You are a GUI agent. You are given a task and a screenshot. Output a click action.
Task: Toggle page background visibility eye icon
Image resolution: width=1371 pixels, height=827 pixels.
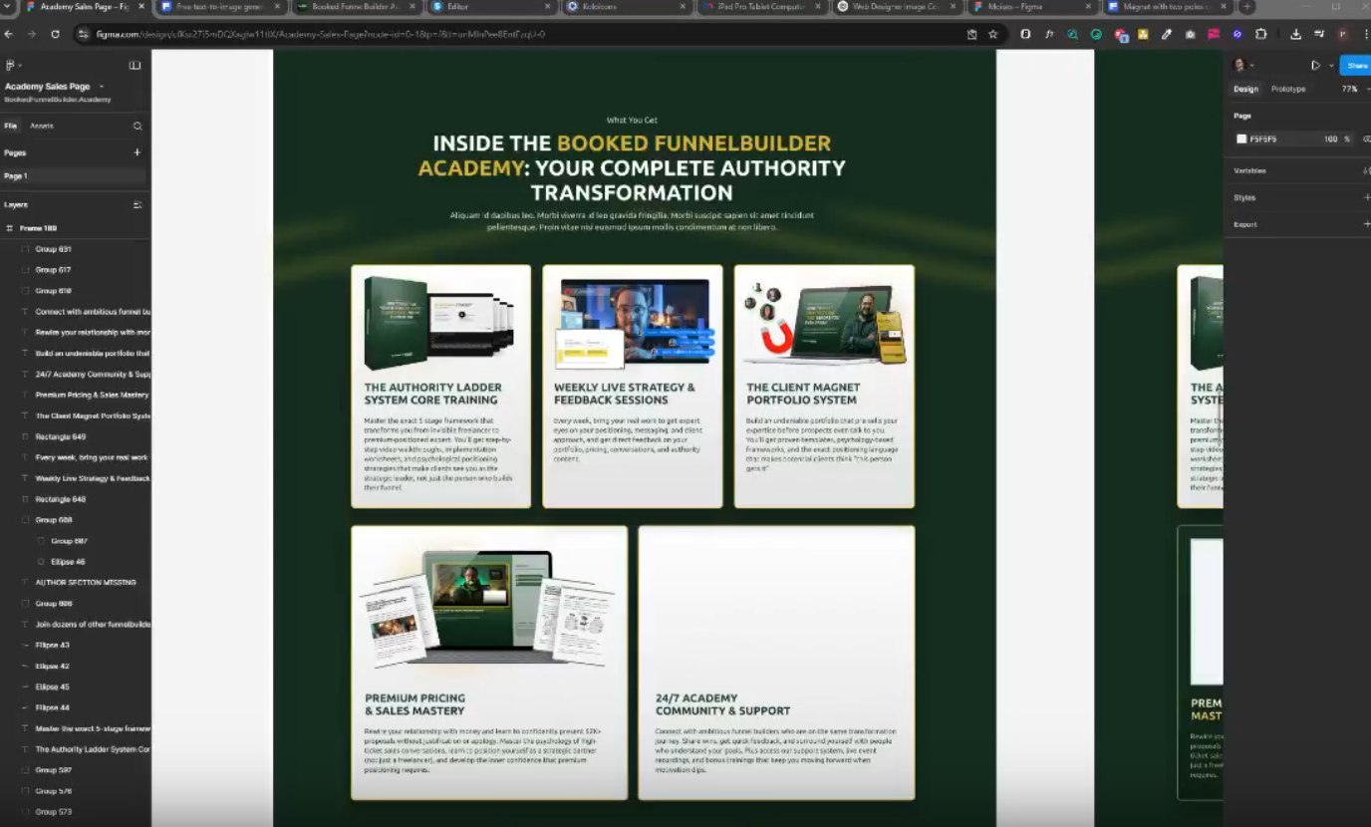[x=1366, y=139]
